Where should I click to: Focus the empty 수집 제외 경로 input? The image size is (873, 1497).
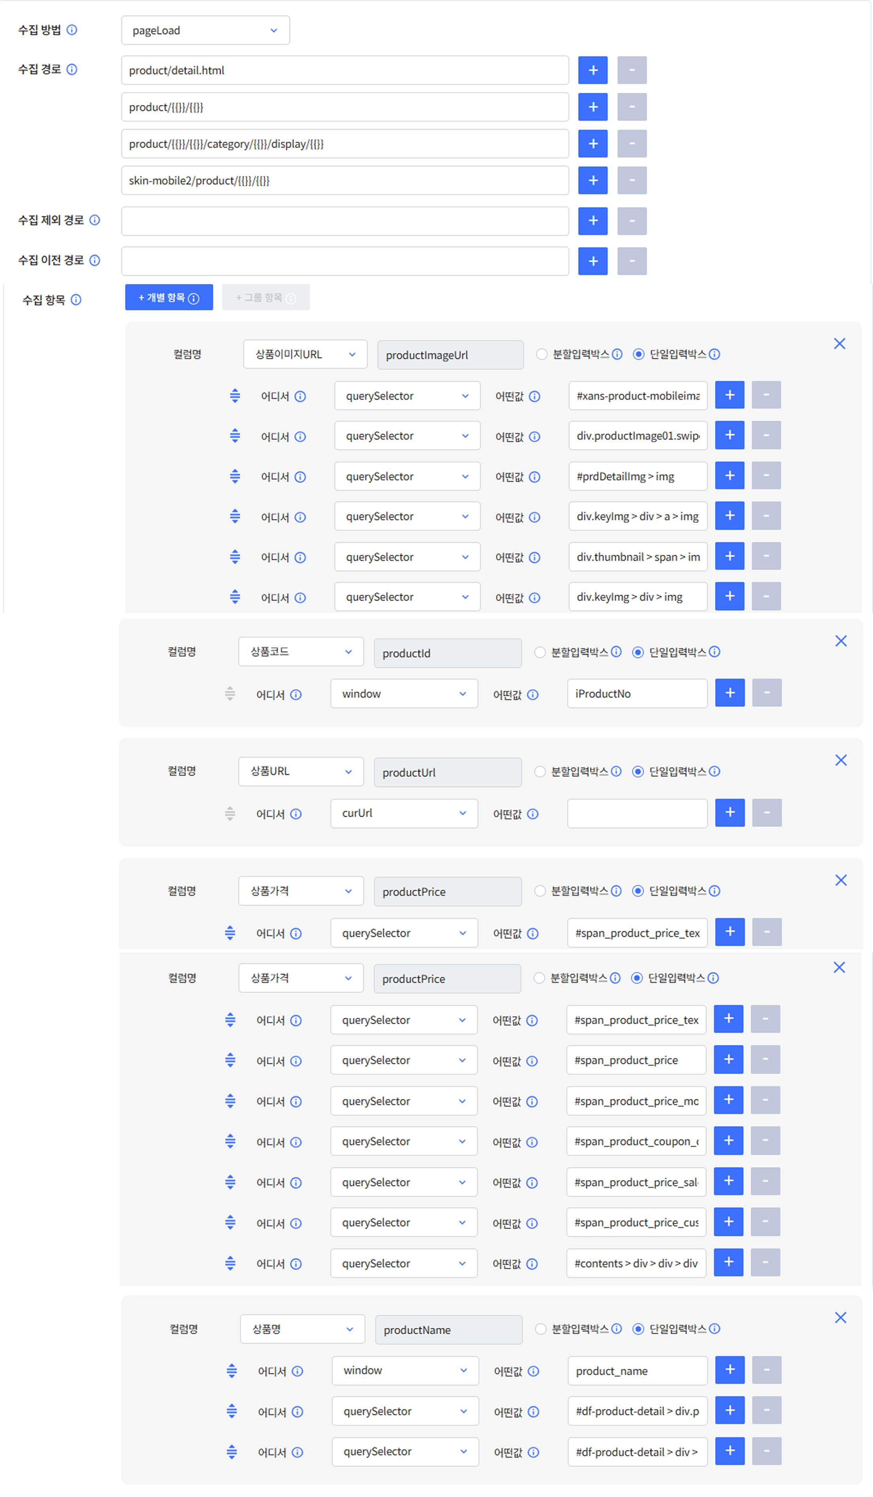[x=345, y=221]
